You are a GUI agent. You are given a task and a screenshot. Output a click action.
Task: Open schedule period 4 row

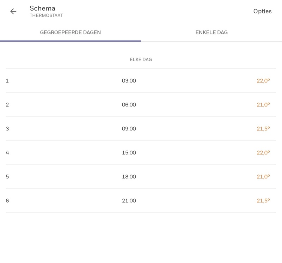pos(7,153)
